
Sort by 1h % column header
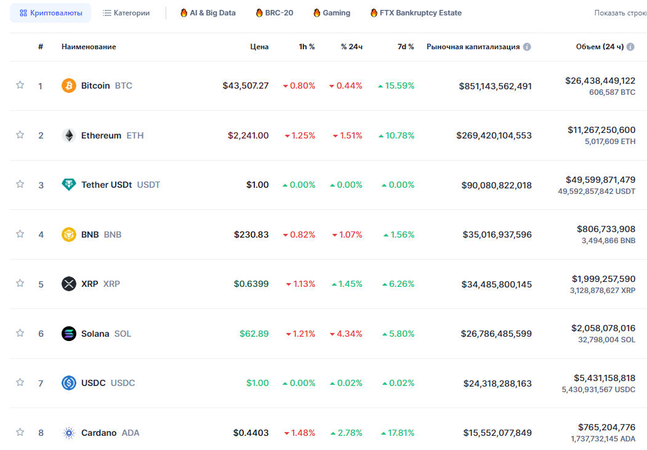coord(307,47)
